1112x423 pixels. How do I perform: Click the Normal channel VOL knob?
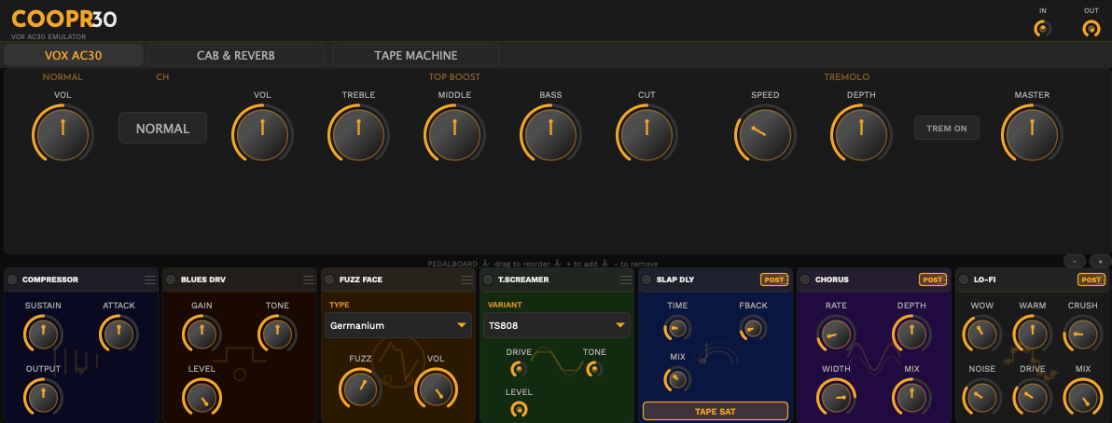coord(63,134)
